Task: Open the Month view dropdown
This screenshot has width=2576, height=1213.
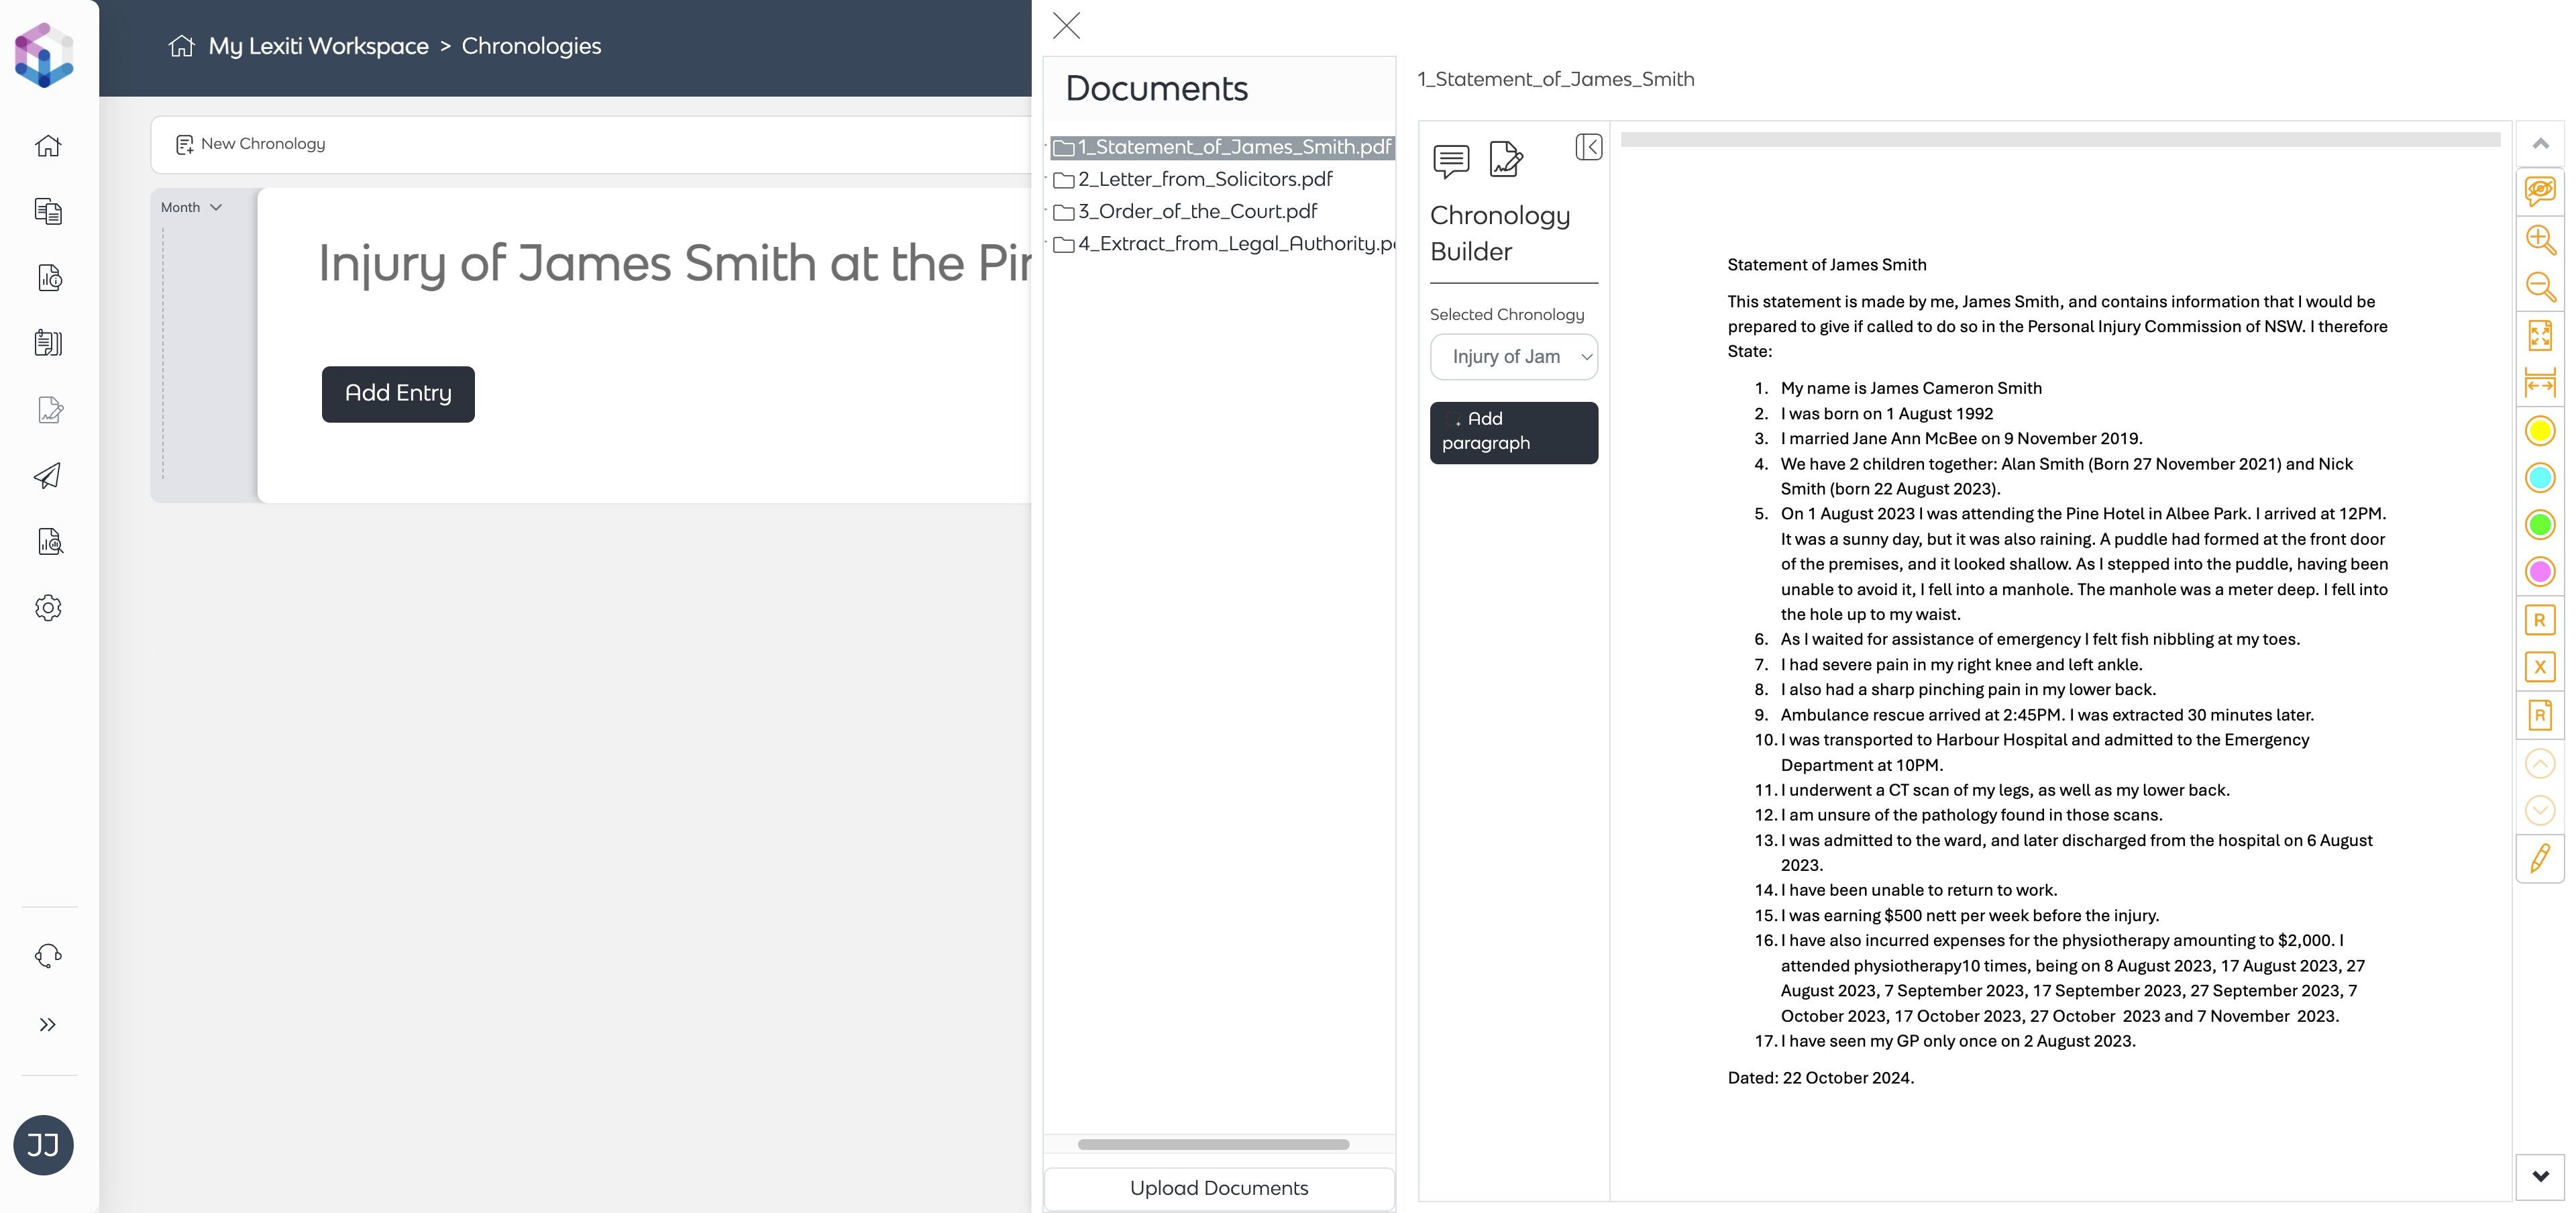Action: click(191, 207)
